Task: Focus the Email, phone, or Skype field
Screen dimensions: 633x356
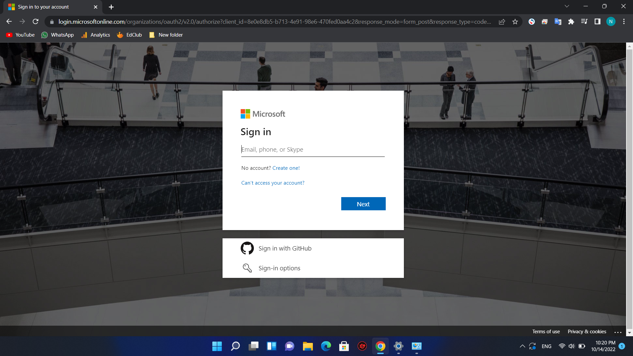Action: point(313,150)
